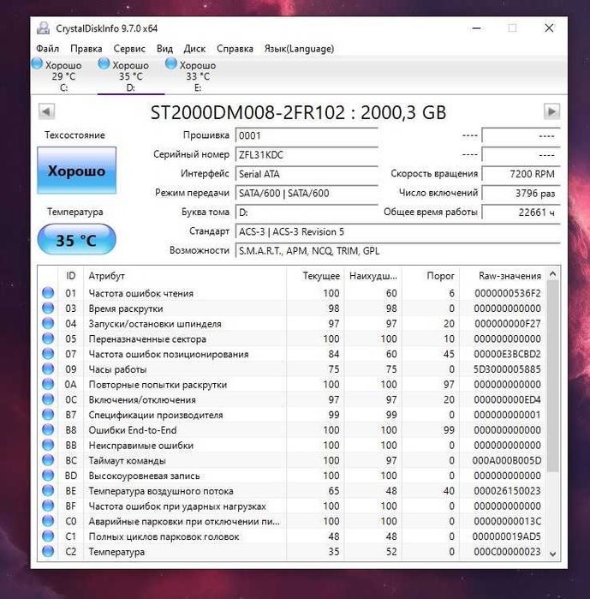Click the Raw-значения column header
590x599 pixels.
pyautogui.click(x=503, y=276)
